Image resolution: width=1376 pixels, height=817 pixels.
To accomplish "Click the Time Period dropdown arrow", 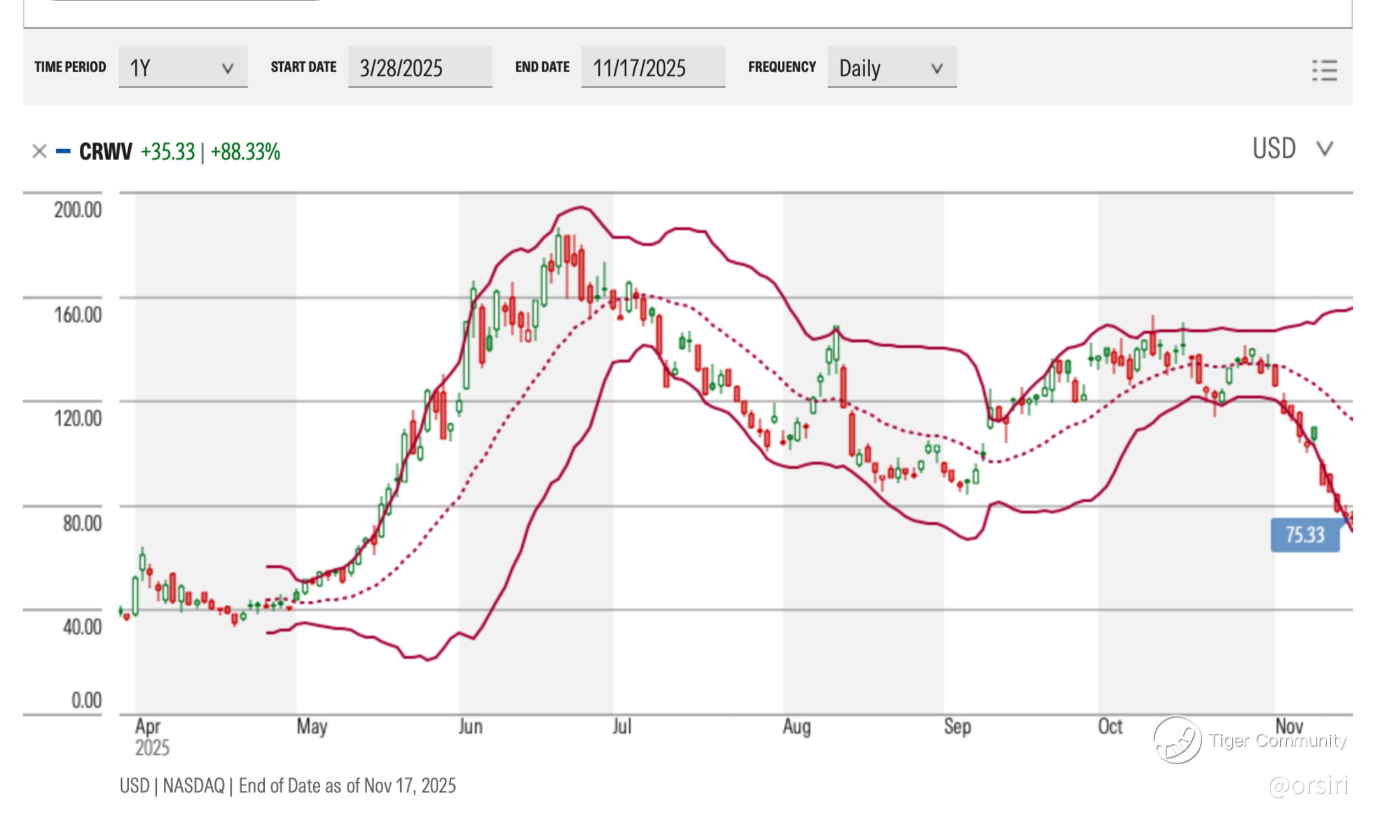I will [x=227, y=69].
